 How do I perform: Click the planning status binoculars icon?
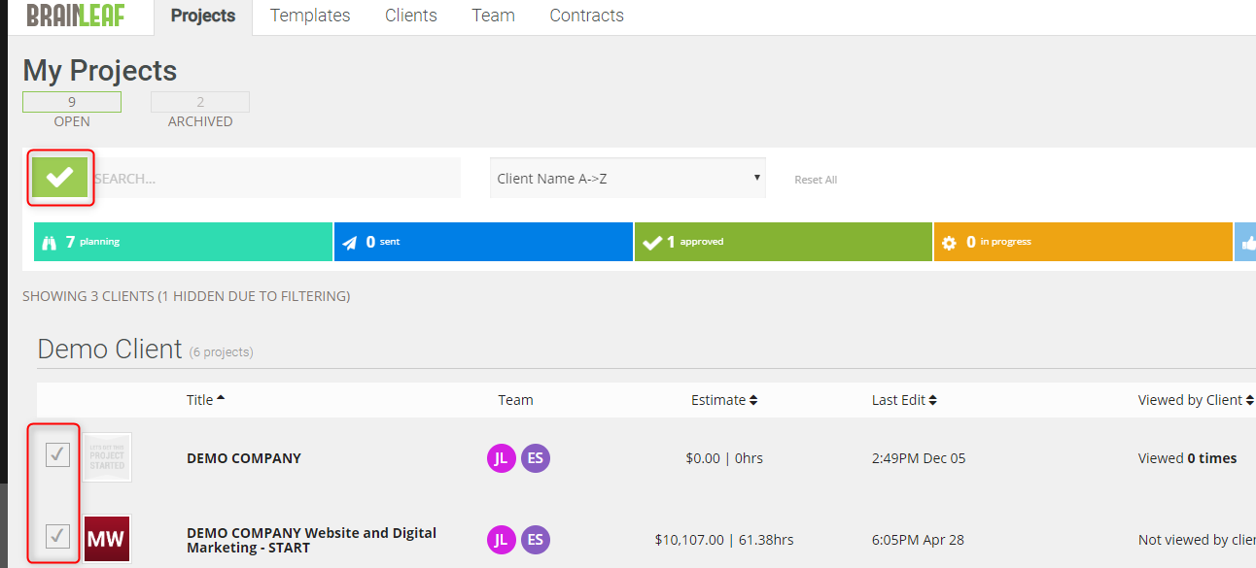[48, 241]
